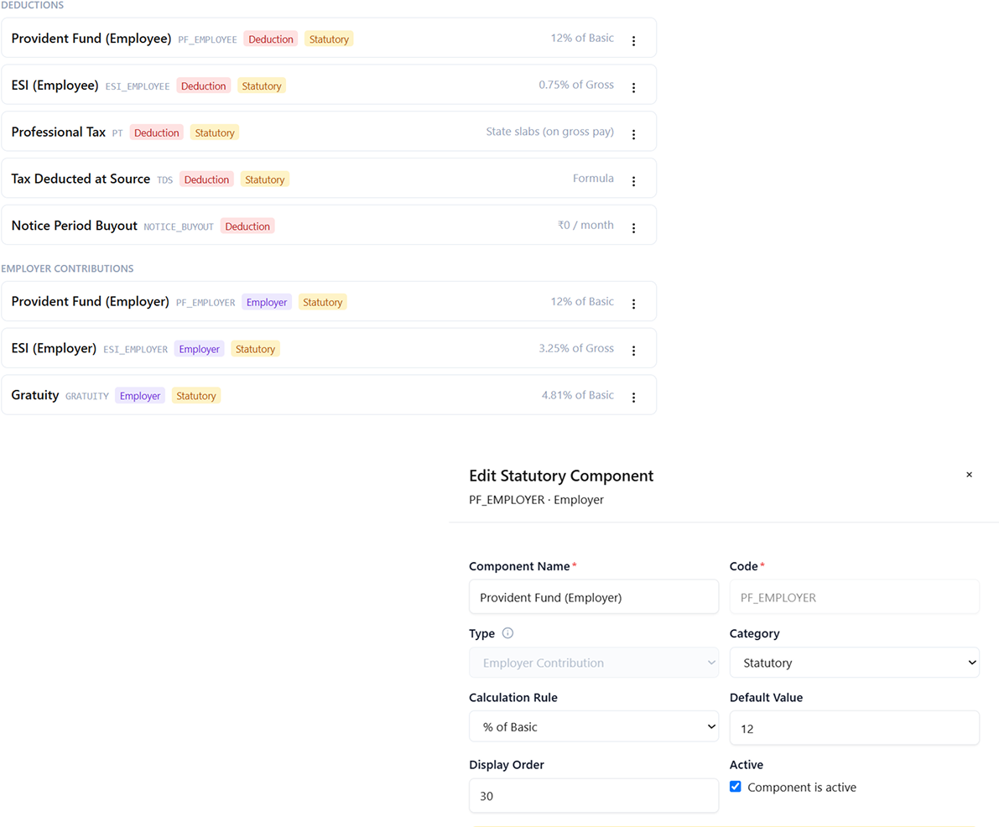The width and height of the screenshot is (999, 827).
Task: Click the Code field showing PF_EMPLOYER
Action: 855,597
